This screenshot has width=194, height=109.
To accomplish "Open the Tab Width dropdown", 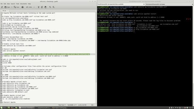I will click(x=72, y=105).
